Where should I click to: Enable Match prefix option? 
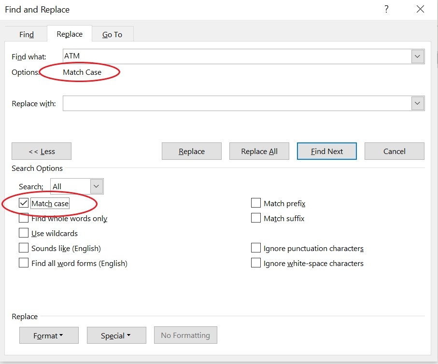(256, 203)
